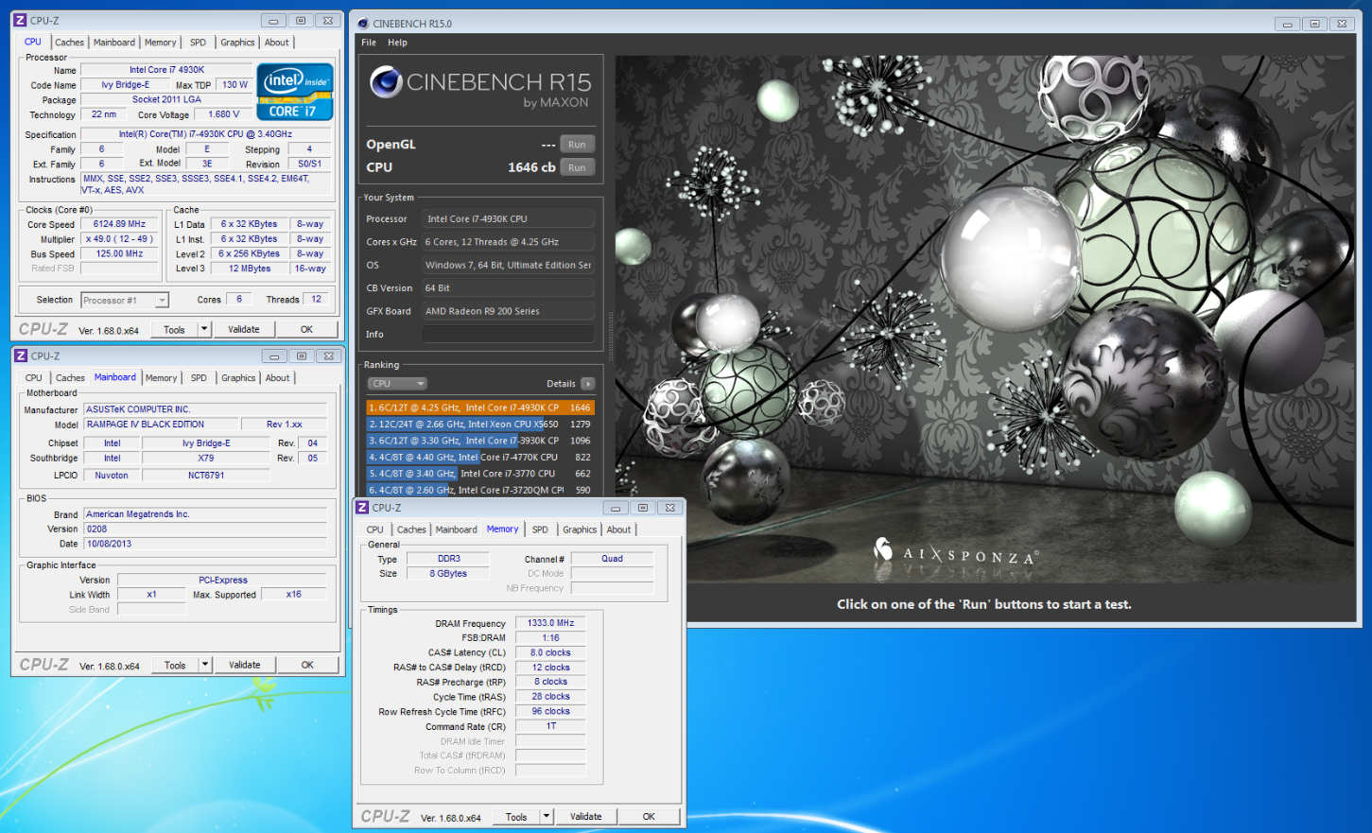The width and height of the screenshot is (1372, 833).
Task: Select the Graphics tab in the Mainboard CPU-Z window
Action: pos(238,378)
